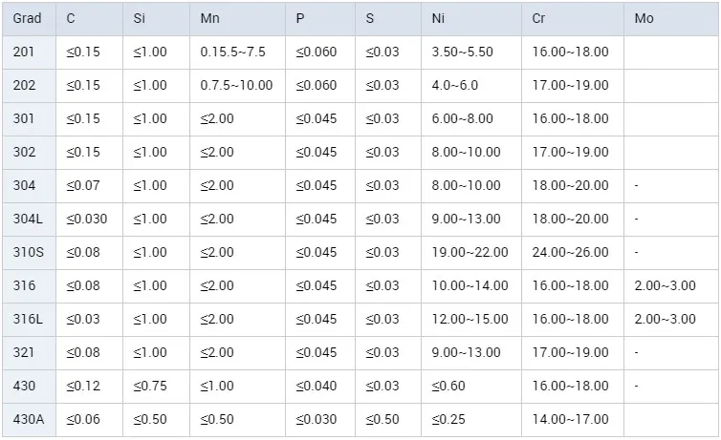The image size is (721, 440).
Task: Click the Mo column header
Action: tap(644, 19)
